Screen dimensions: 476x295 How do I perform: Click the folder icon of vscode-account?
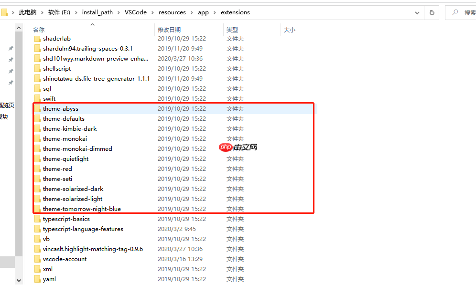click(37, 259)
